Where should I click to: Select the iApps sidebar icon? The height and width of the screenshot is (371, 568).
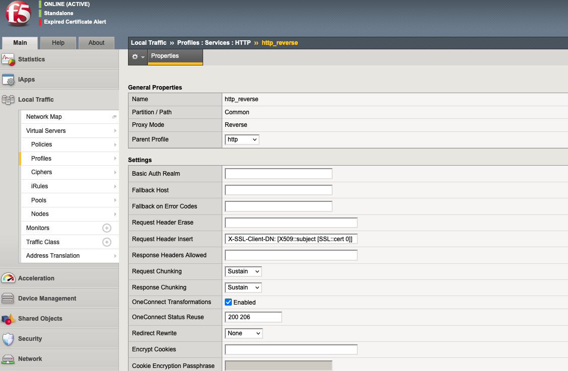click(x=8, y=79)
